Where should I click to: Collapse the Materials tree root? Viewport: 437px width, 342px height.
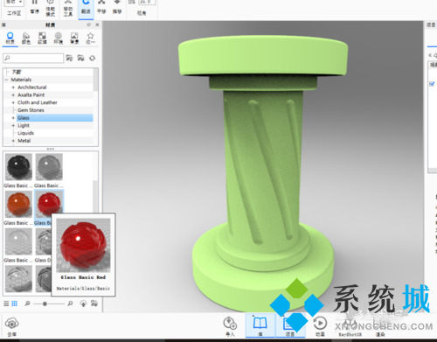coord(6,80)
